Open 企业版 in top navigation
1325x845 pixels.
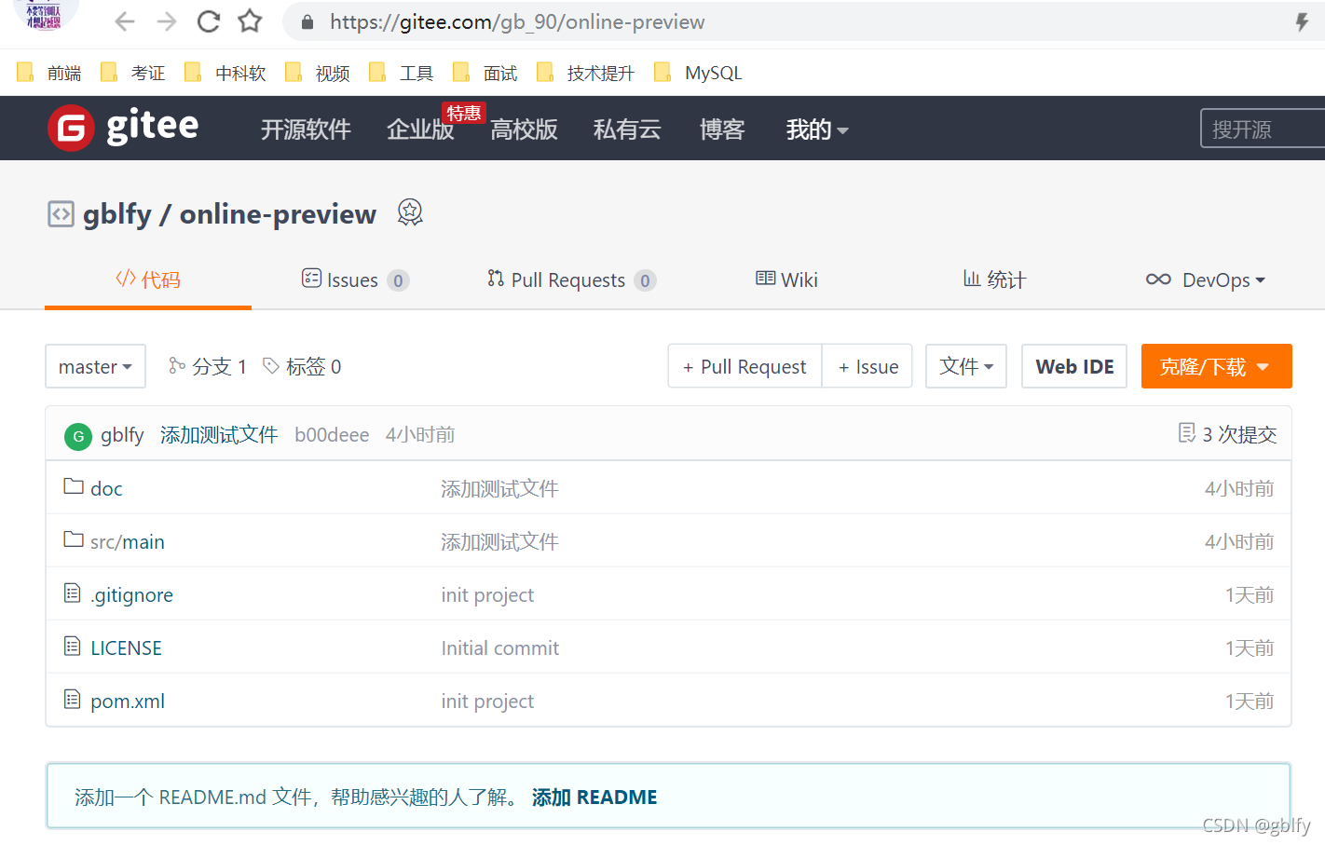pos(420,129)
